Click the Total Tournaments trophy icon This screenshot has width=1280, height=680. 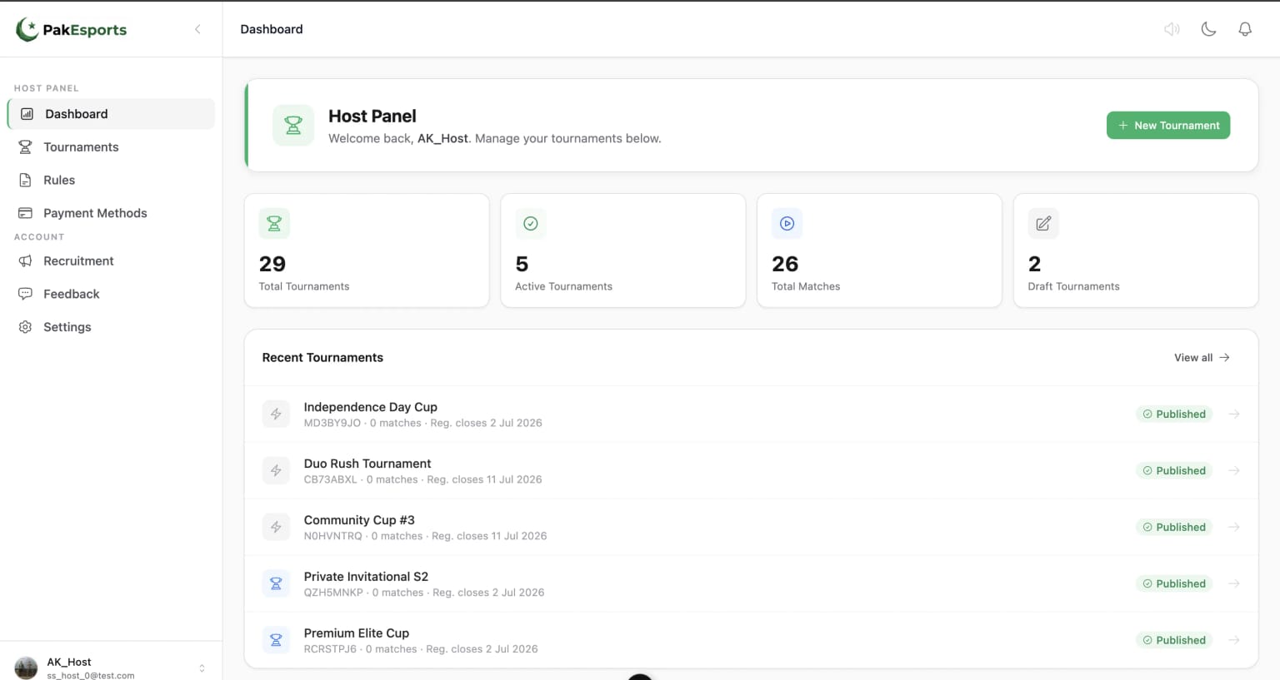click(274, 223)
